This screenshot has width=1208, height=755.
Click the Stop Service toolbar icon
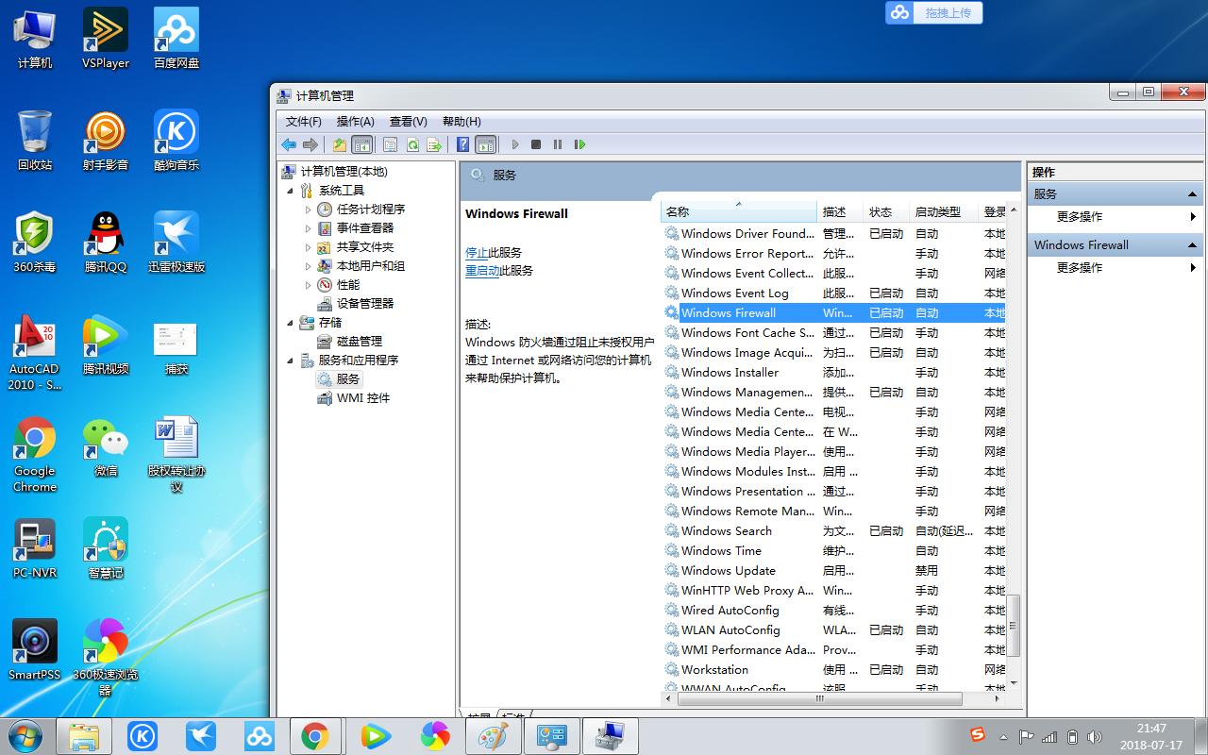pos(535,144)
